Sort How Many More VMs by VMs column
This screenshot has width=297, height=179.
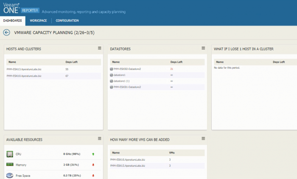coord(171,152)
